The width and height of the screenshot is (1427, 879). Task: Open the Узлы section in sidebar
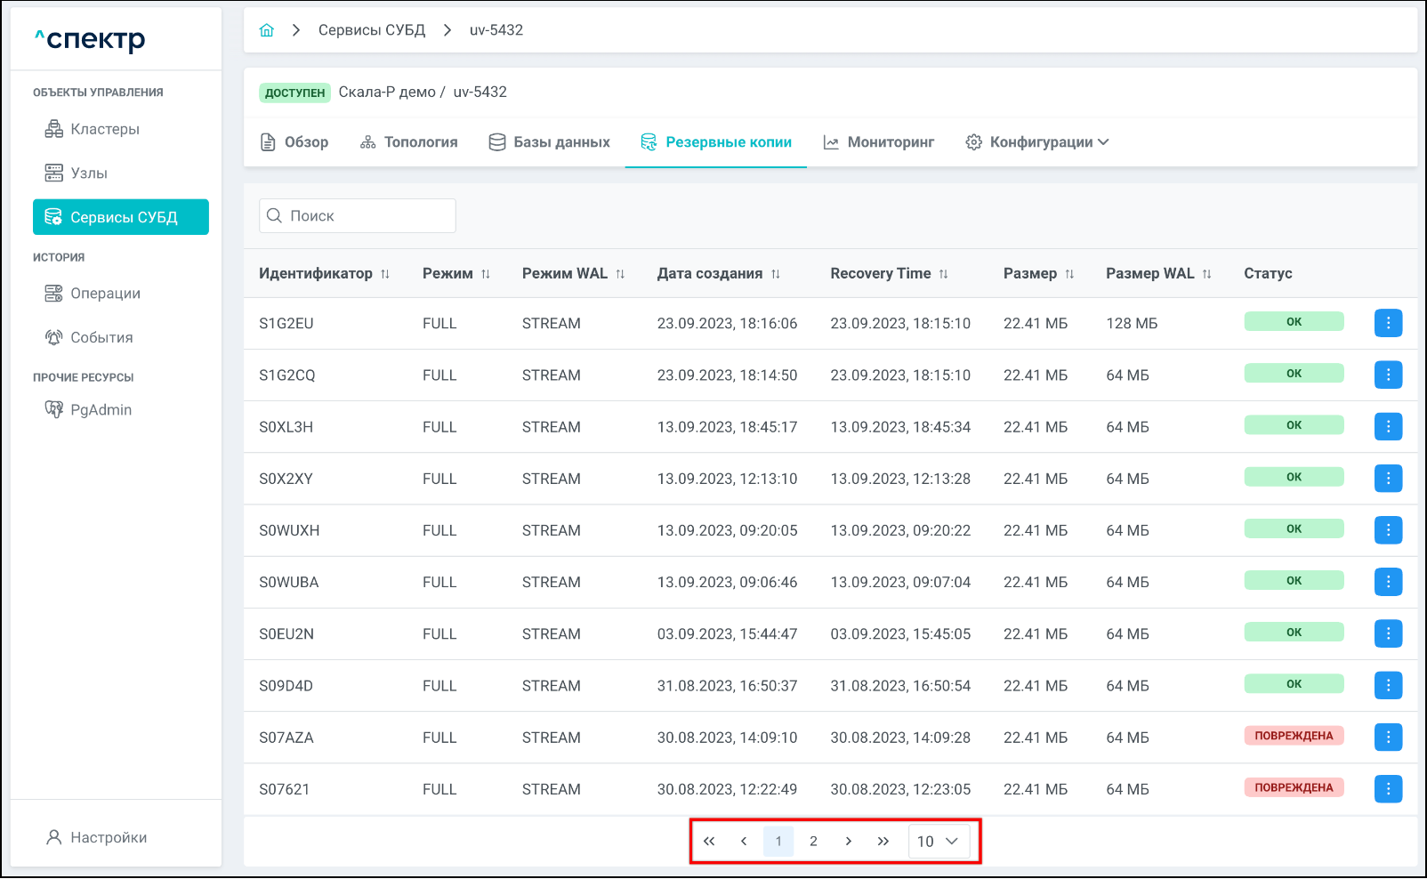coord(88,173)
